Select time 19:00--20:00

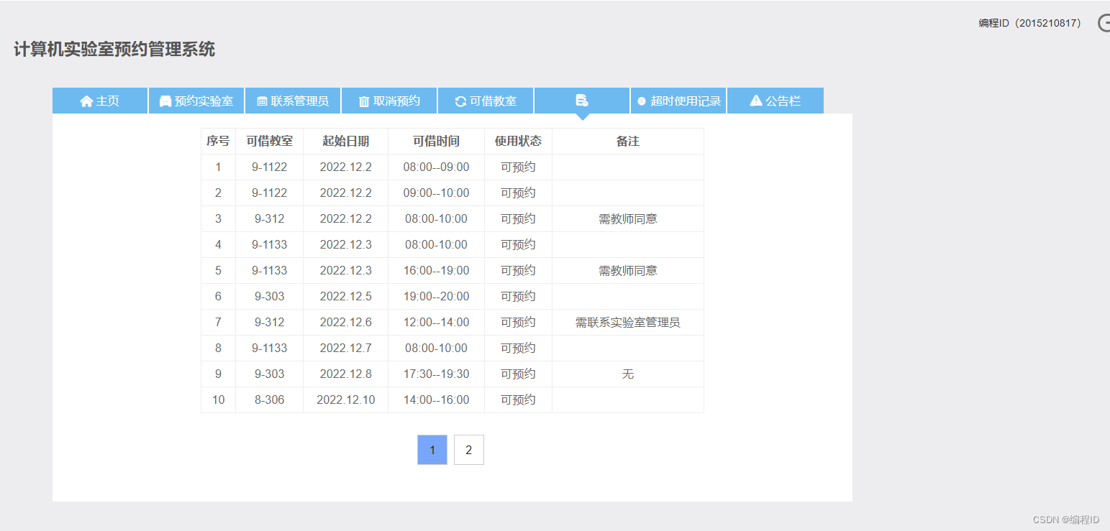(x=437, y=297)
